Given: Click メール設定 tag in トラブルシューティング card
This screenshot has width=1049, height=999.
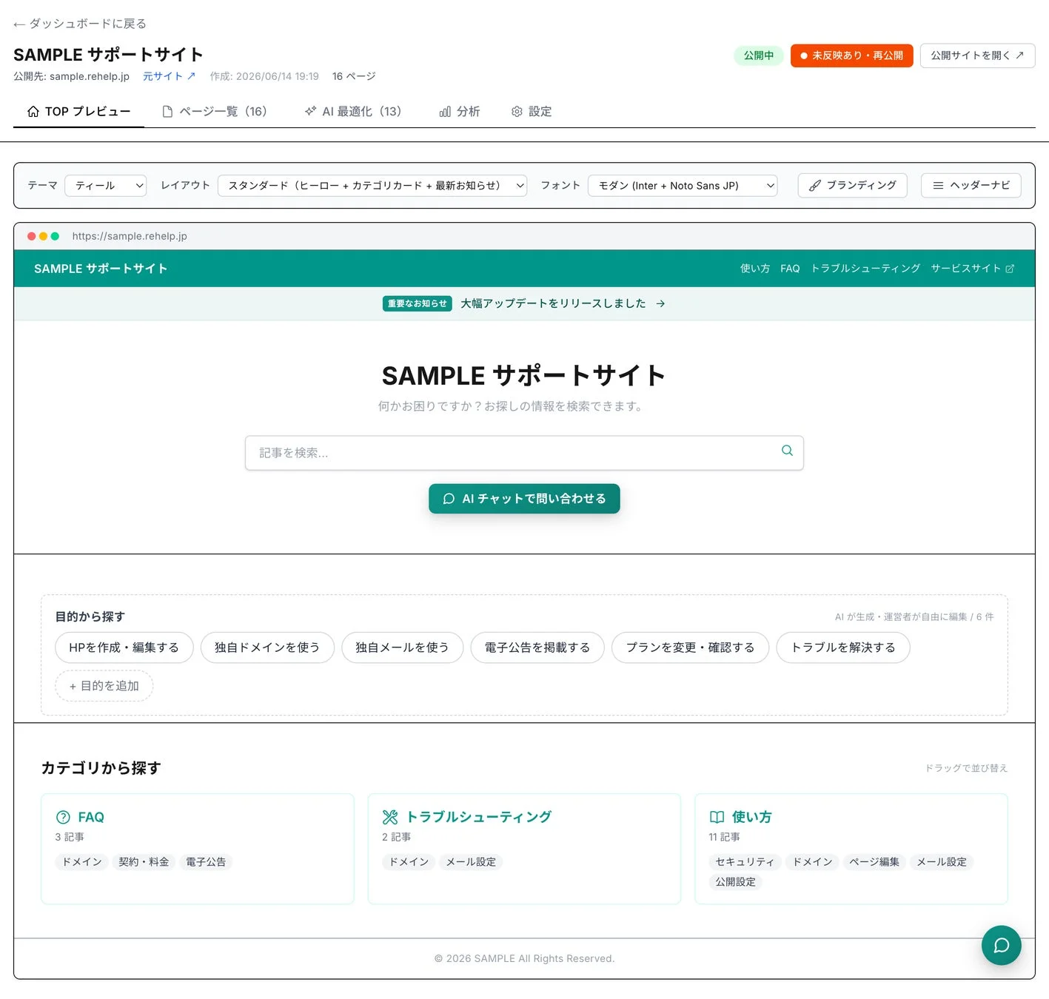Looking at the screenshot, I should 471,862.
